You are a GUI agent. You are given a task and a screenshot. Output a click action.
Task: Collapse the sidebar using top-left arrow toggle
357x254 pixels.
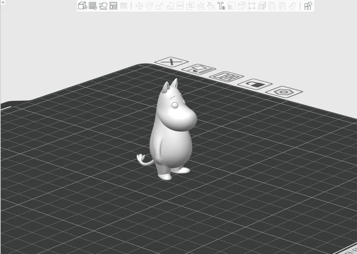3,2
